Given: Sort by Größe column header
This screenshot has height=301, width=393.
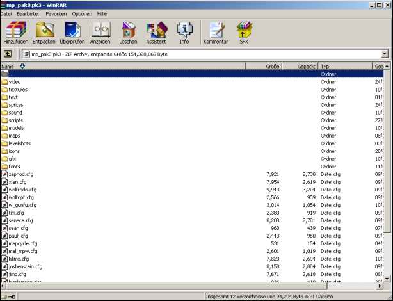Looking at the screenshot, I should [273, 66].
